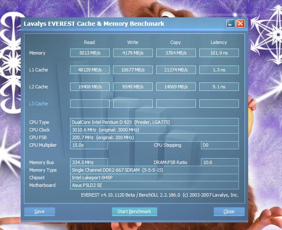Click the Memory Bus label

click(x=41, y=162)
